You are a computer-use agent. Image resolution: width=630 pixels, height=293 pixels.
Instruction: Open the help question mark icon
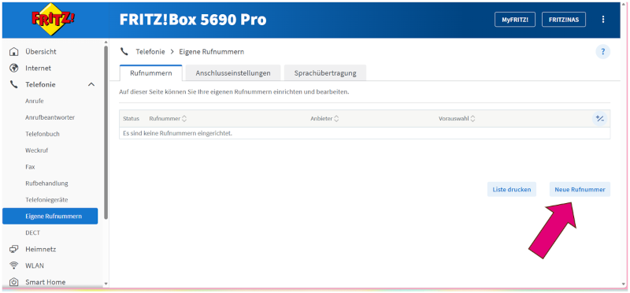tap(602, 52)
